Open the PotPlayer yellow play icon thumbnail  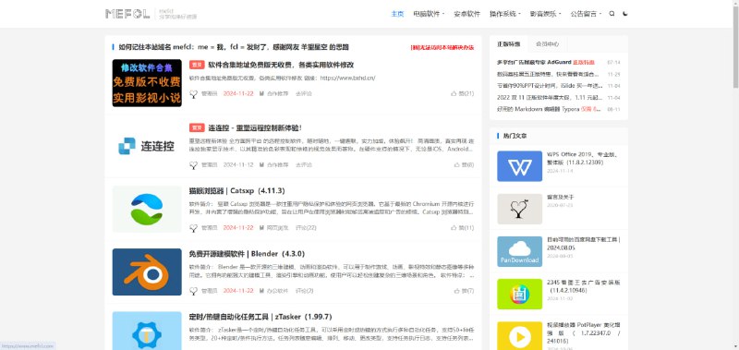[519, 336]
